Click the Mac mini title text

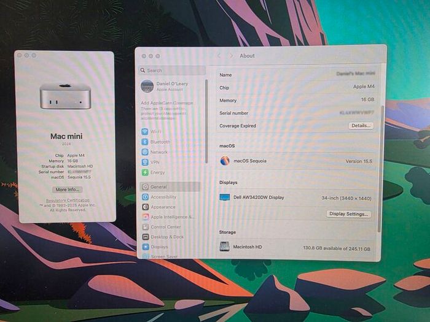66,136
